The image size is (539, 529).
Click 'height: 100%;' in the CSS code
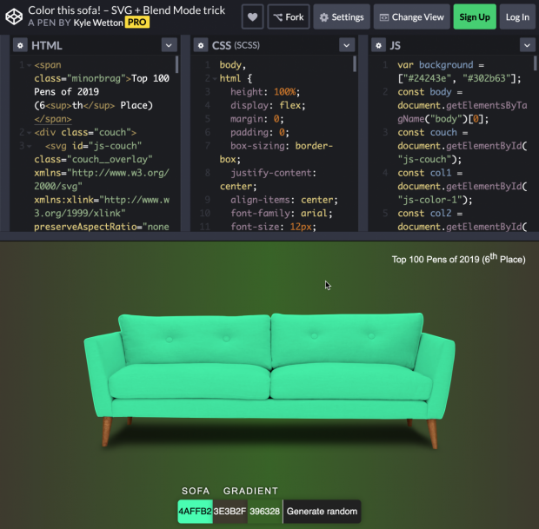point(265,92)
